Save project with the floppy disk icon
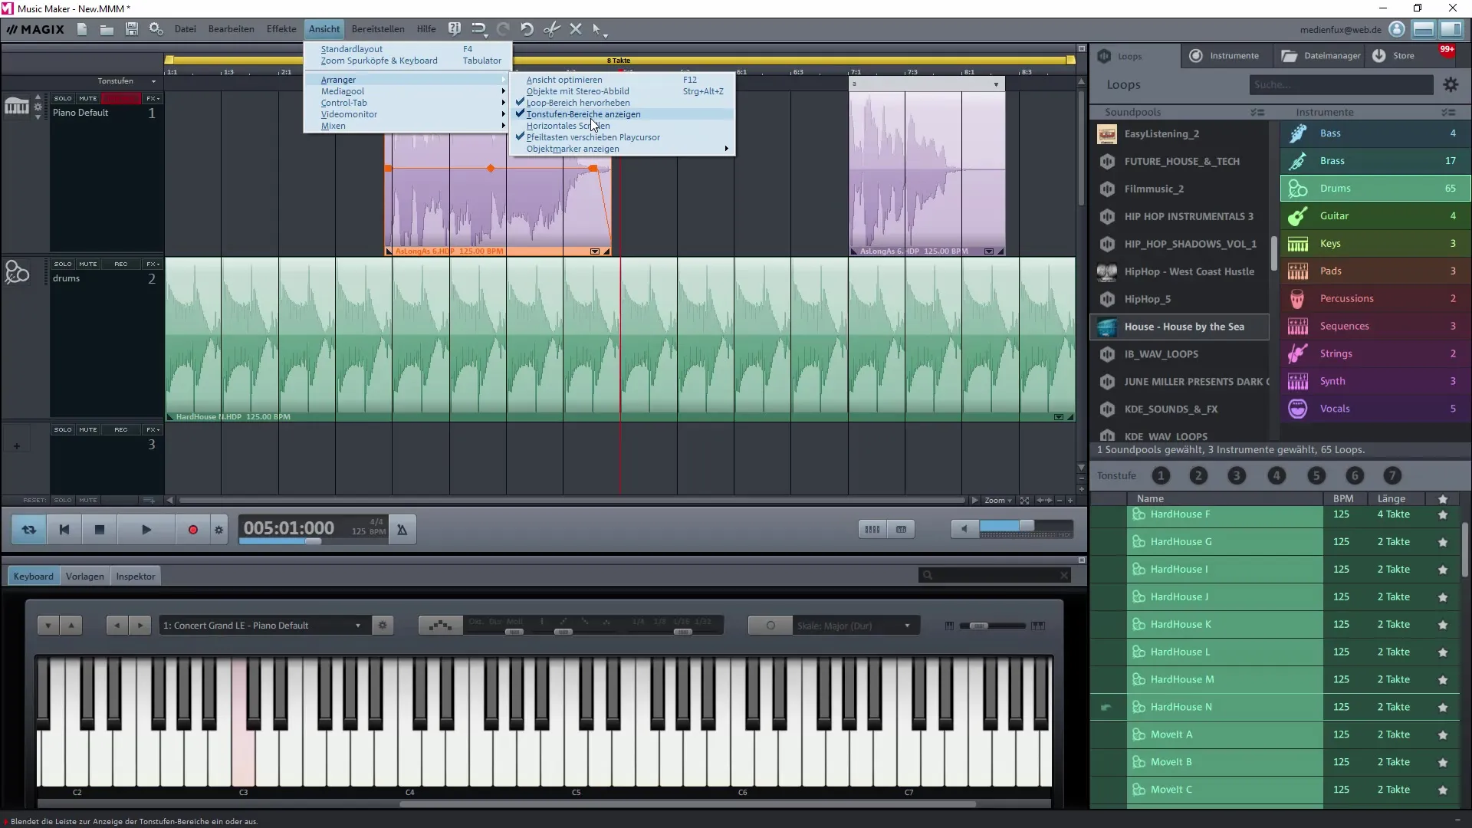 132,29
